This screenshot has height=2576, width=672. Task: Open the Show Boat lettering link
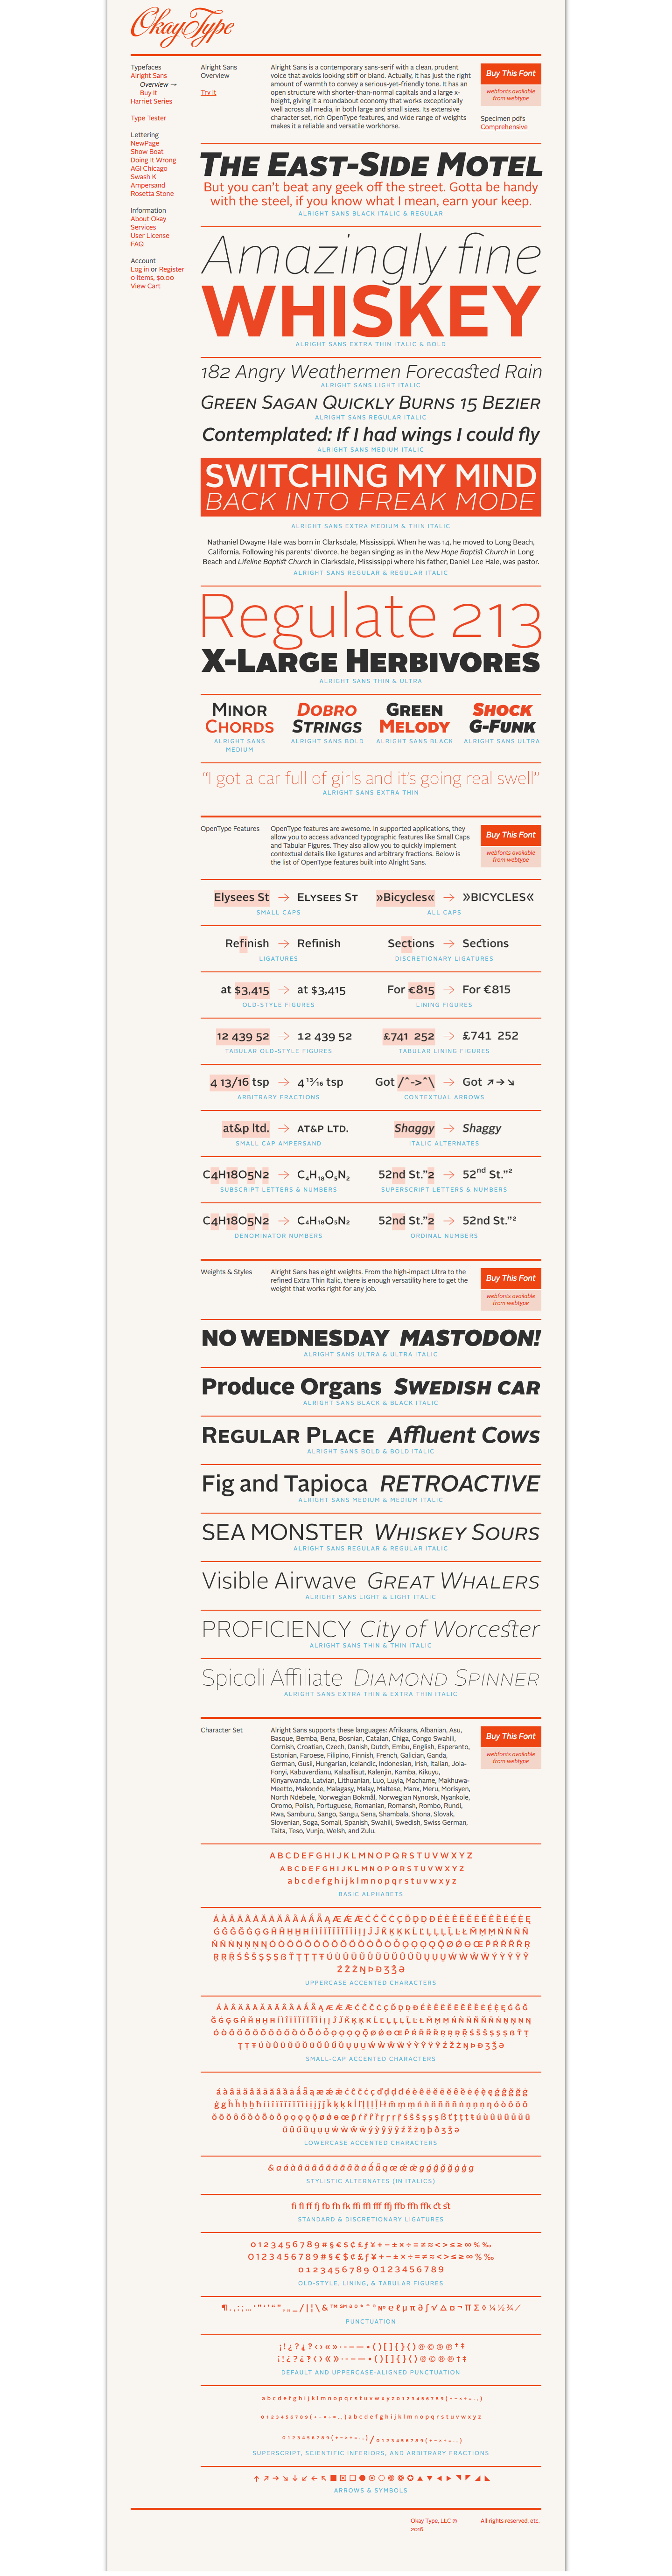[x=147, y=152]
